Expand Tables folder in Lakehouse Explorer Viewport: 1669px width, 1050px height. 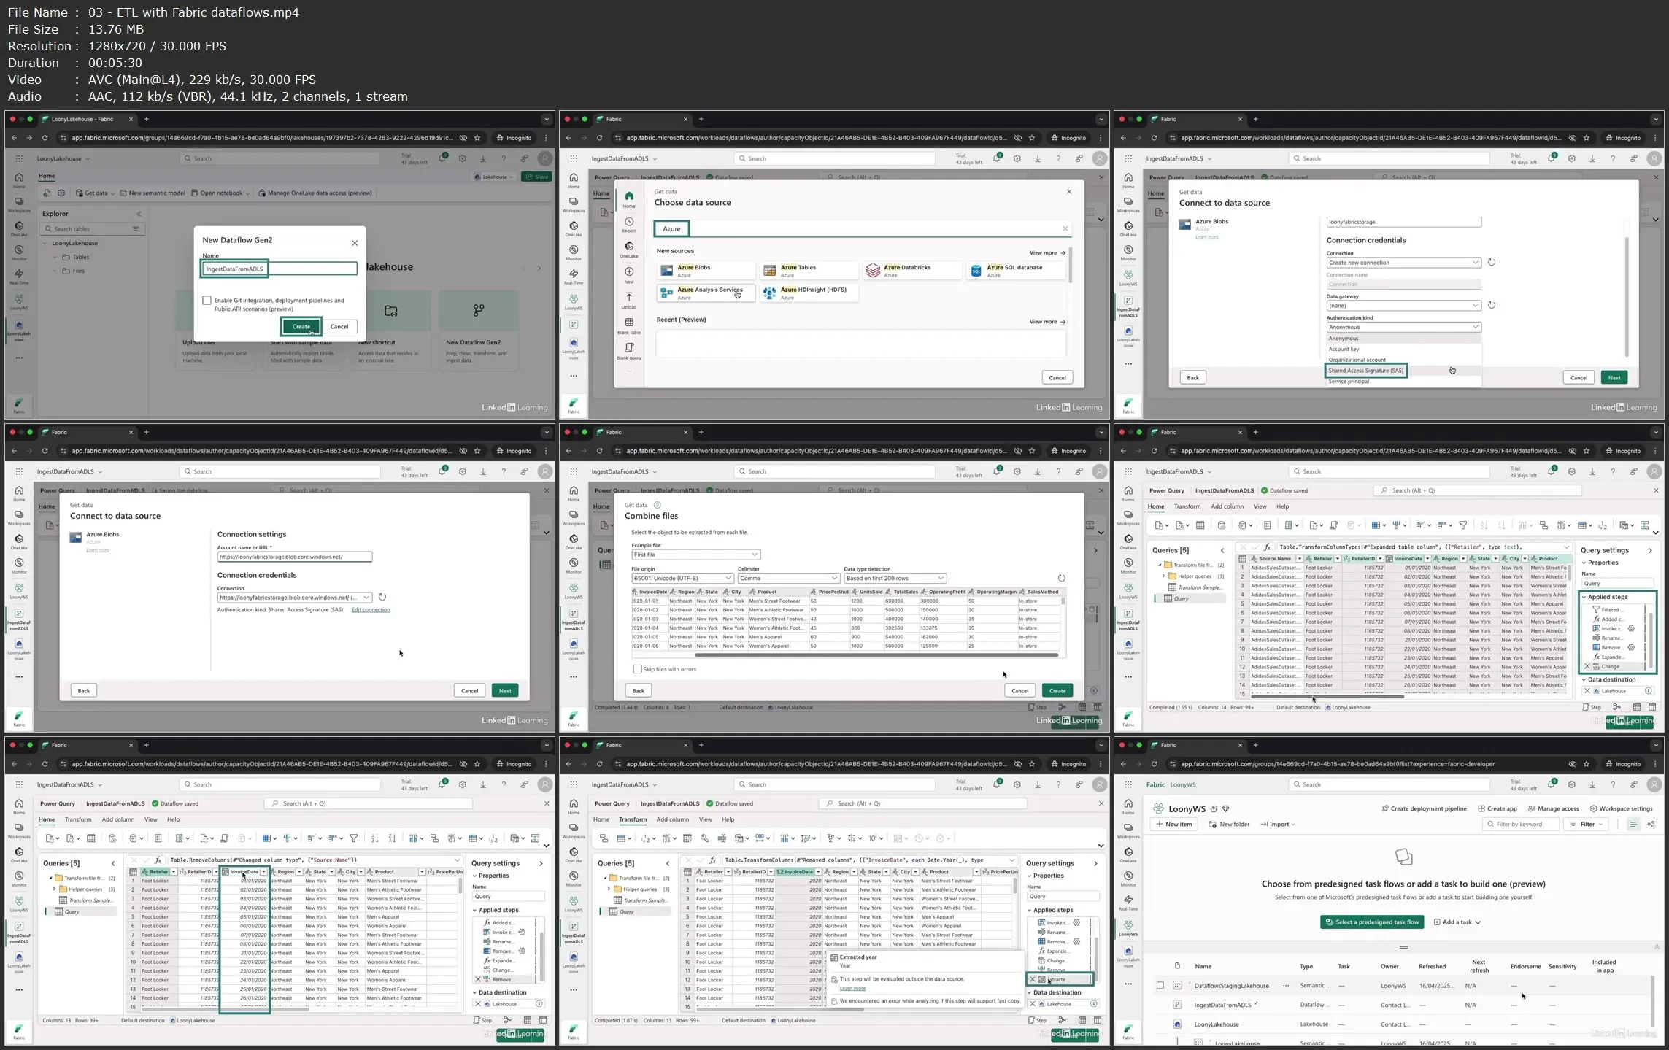click(x=55, y=257)
